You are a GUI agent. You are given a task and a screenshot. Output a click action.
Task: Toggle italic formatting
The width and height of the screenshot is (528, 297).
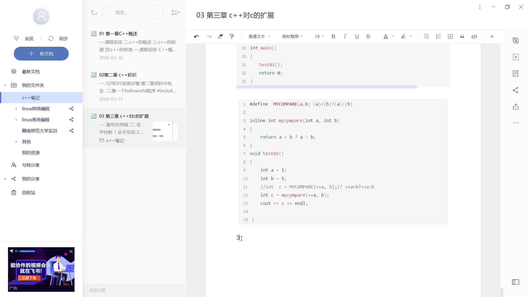click(345, 36)
